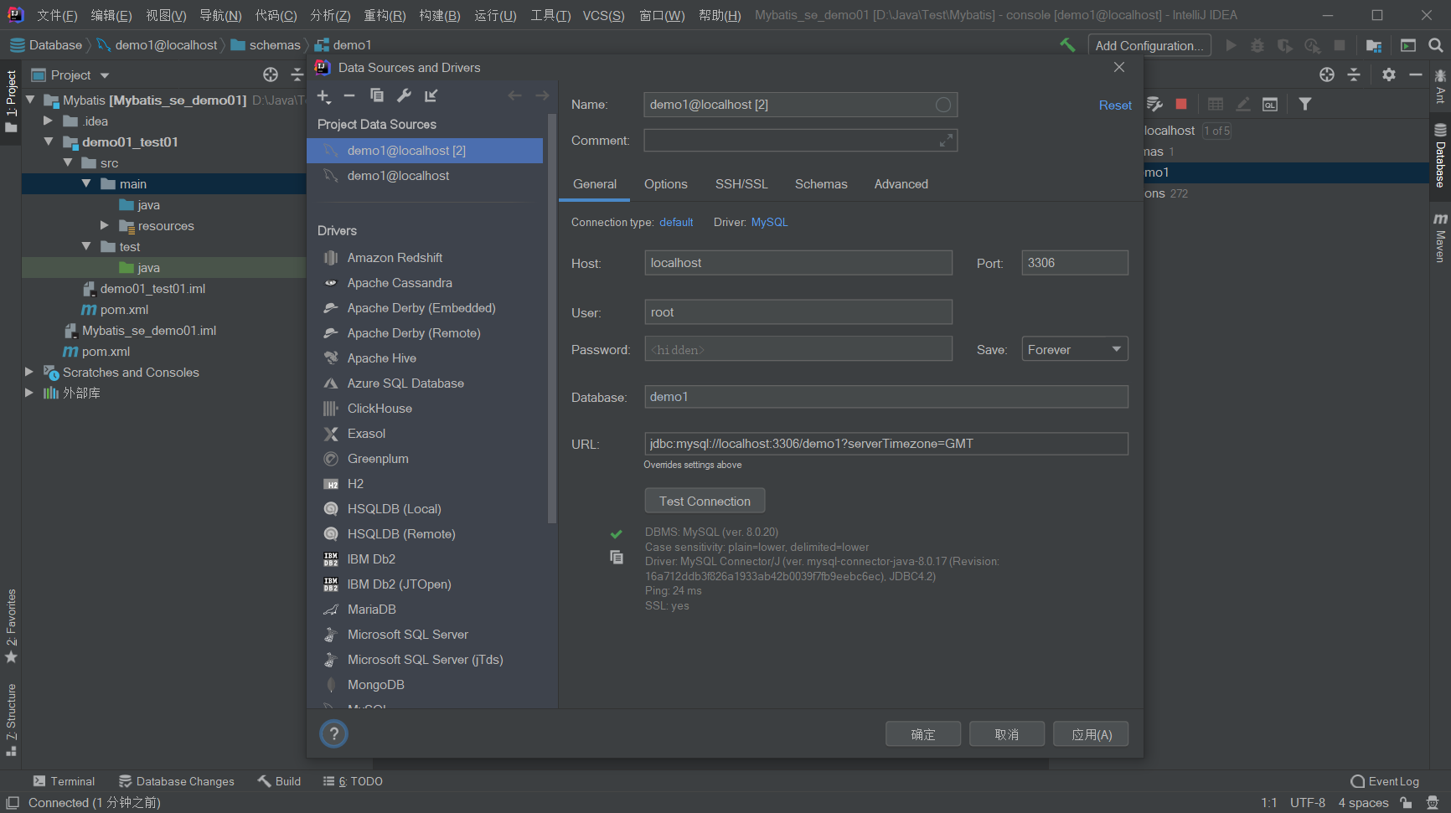Expand the 外部库 node
Screen dimensions: 1451x813
click(x=29, y=394)
